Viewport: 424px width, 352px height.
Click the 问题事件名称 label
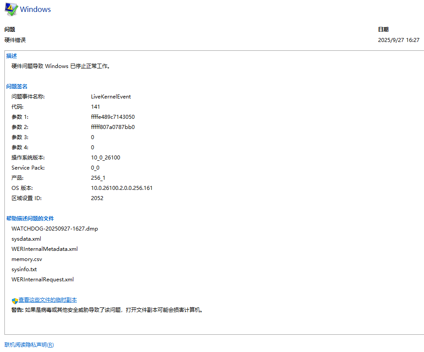(28, 97)
